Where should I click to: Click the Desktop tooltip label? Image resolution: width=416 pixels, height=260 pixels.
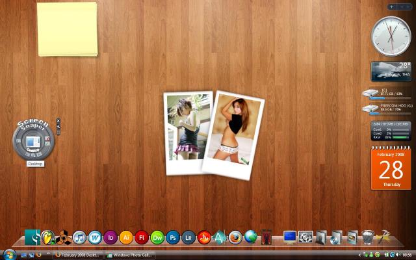pos(35,164)
